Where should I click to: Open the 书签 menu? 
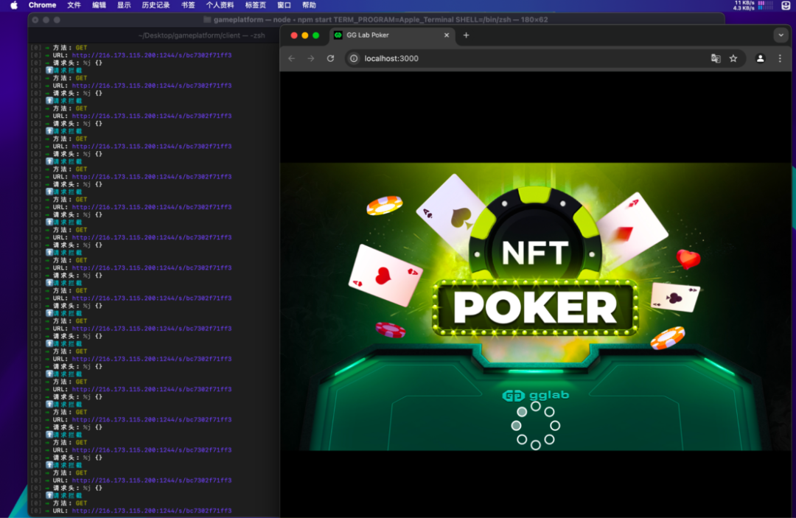pyautogui.click(x=188, y=5)
